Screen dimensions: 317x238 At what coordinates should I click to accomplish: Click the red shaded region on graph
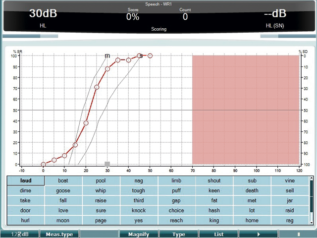click(x=245, y=109)
